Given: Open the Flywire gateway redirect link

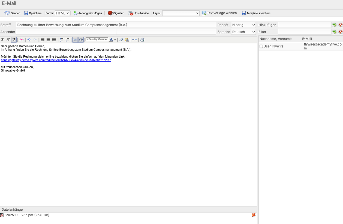Looking at the screenshot, I should click(x=56, y=60).
